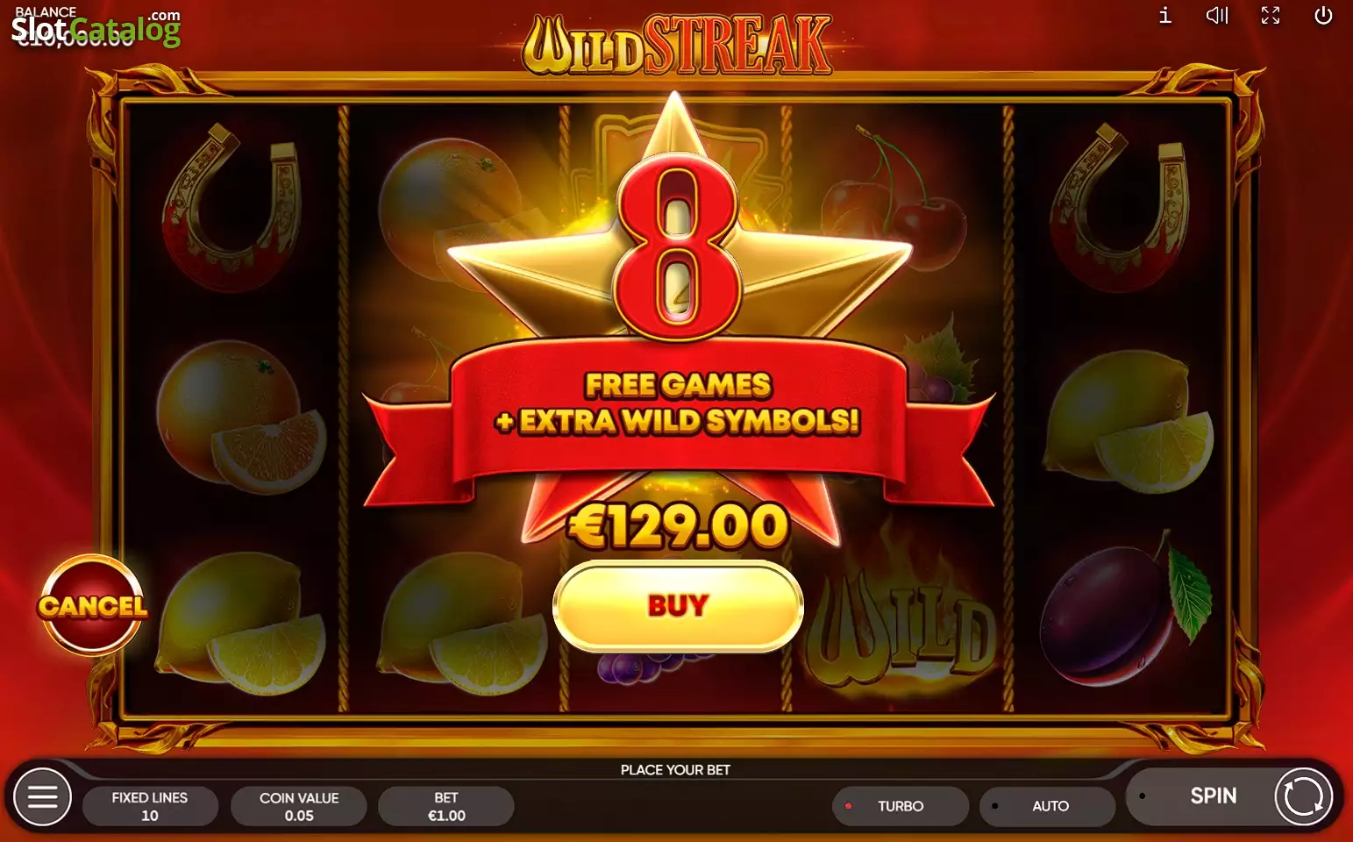Click the €129.00 price label
Viewport: 1353px width, 842px height.
[x=678, y=525]
